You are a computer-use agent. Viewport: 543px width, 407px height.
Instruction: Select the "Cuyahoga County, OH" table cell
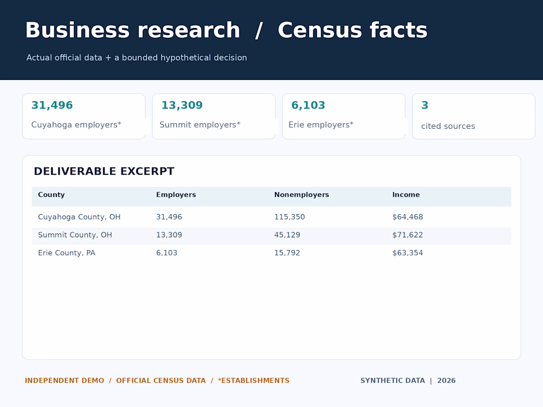(x=79, y=217)
